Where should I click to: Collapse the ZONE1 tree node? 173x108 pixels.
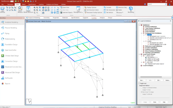point(144,35)
